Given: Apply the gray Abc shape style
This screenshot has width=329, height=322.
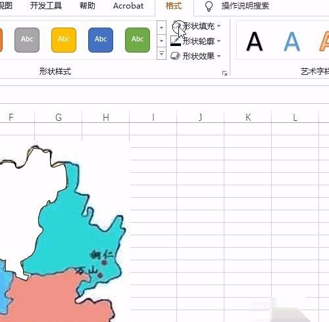Looking at the screenshot, I should (27, 40).
